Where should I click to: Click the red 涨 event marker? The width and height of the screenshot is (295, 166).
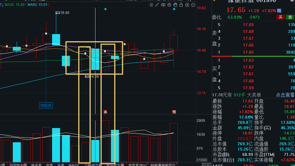click(x=105, y=112)
